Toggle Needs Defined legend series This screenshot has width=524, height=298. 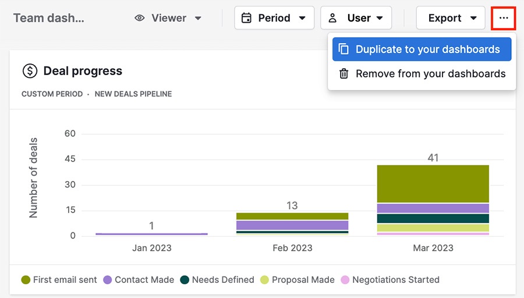(217, 280)
